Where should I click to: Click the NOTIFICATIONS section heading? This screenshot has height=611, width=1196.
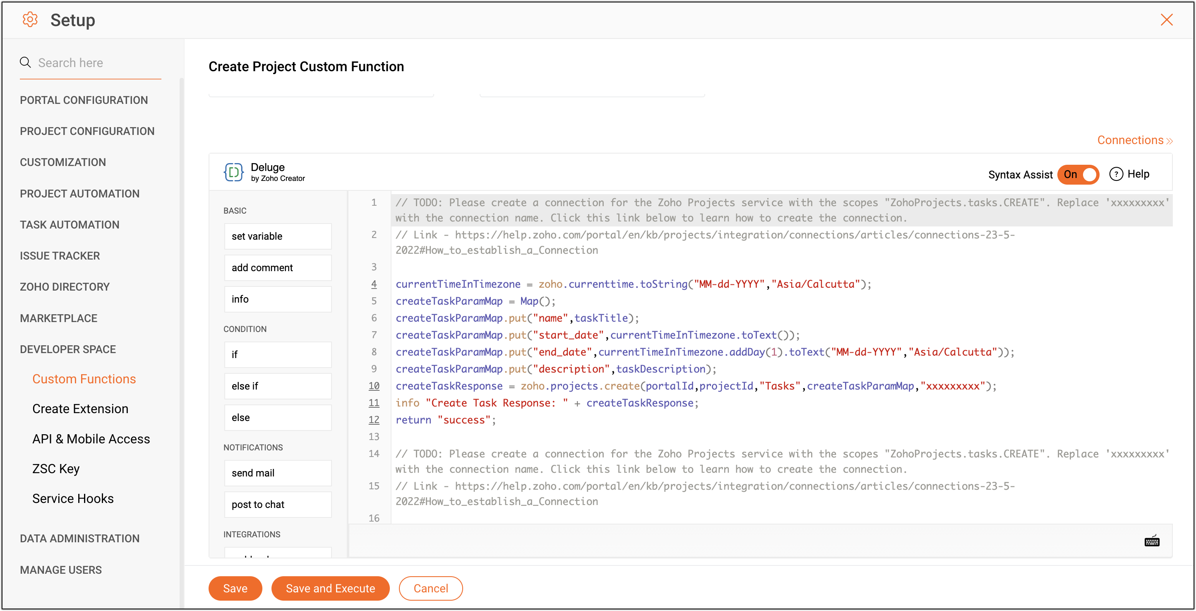point(253,447)
